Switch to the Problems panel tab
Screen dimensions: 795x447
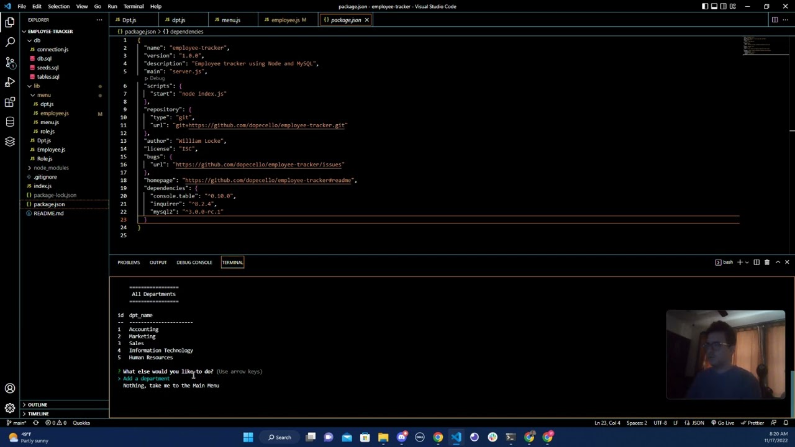coord(129,262)
